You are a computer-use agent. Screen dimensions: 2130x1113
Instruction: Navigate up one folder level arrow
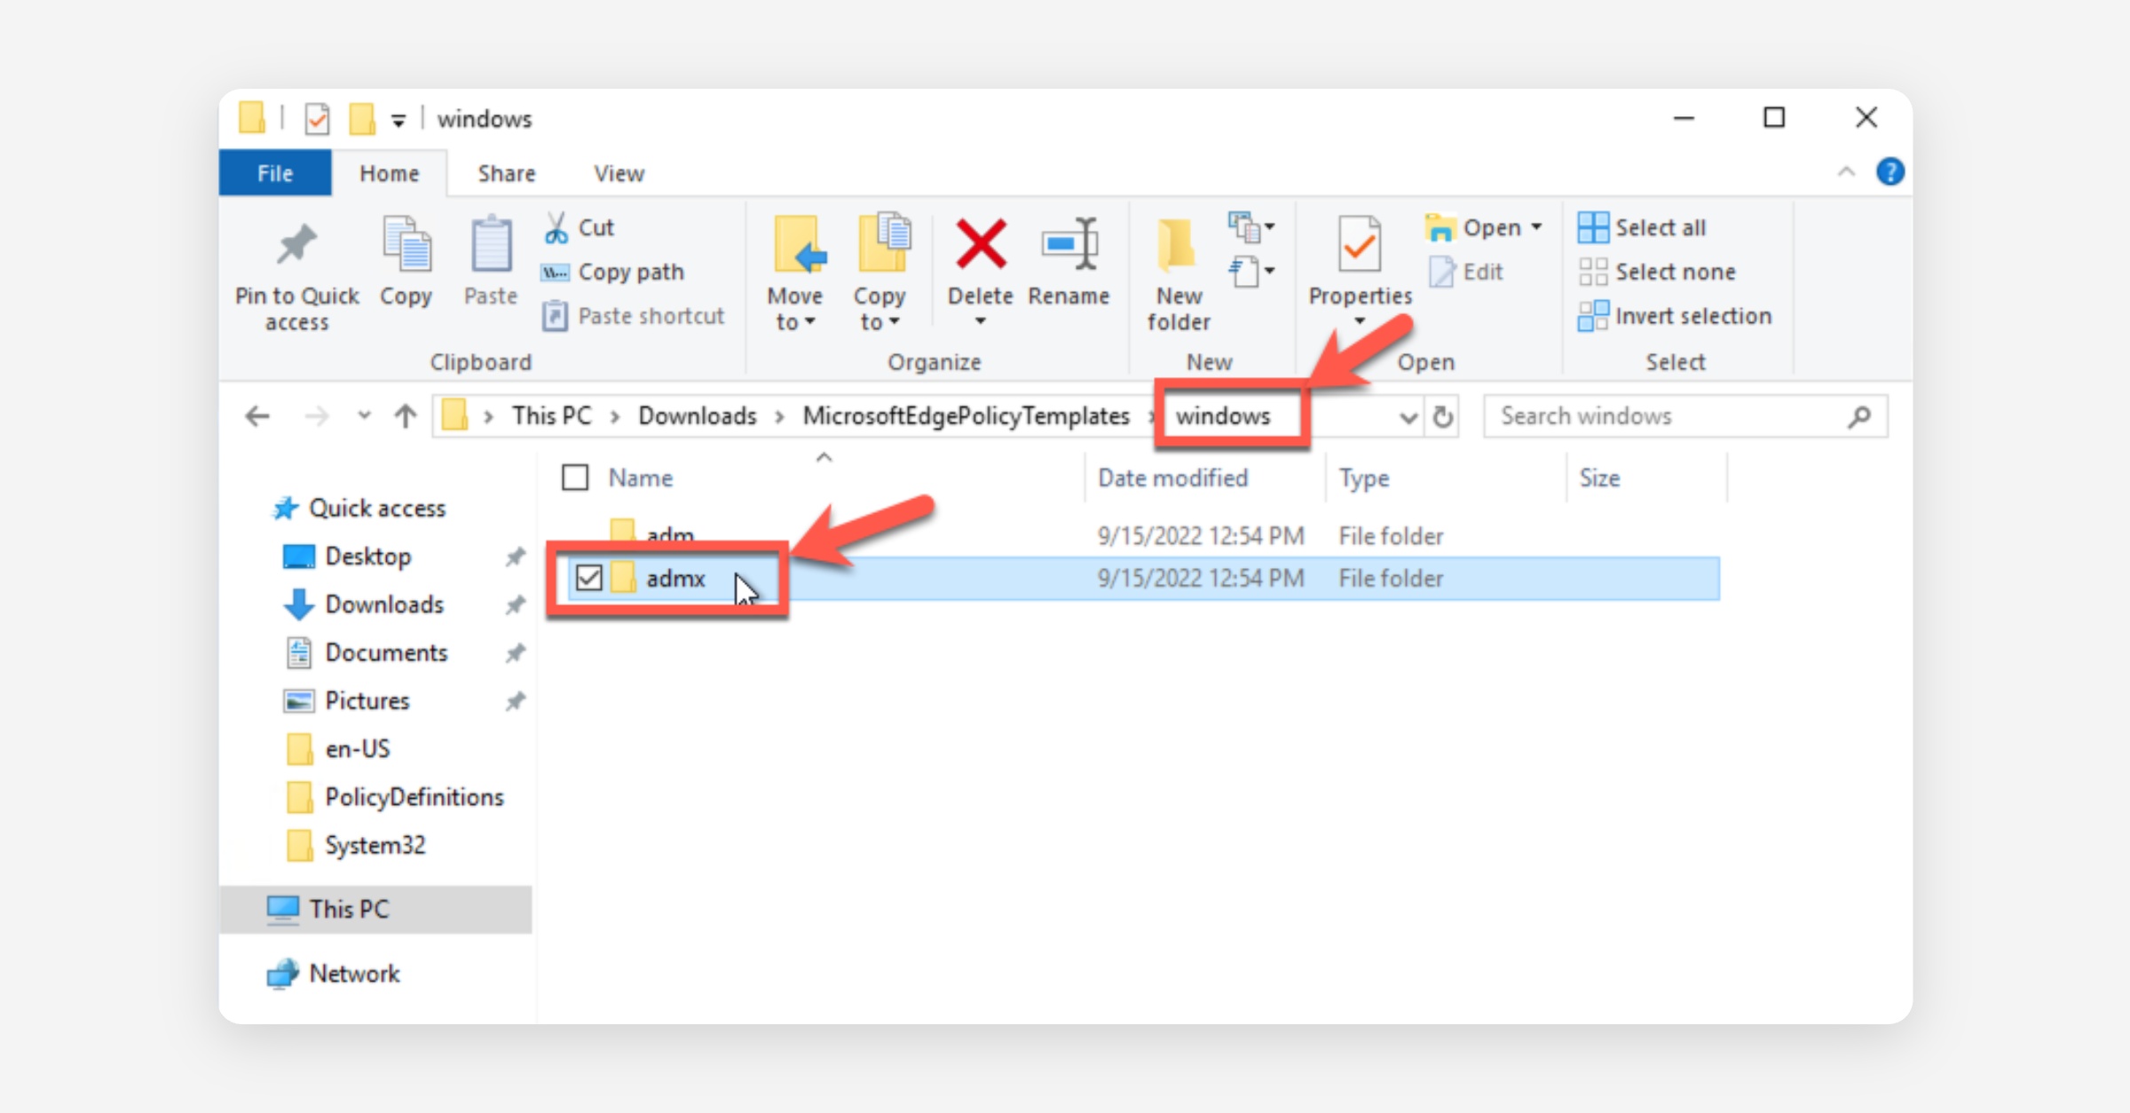[406, 416]
